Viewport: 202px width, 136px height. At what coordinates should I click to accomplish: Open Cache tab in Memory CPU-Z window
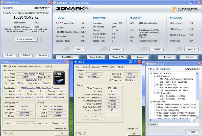(x=86, y=67)
